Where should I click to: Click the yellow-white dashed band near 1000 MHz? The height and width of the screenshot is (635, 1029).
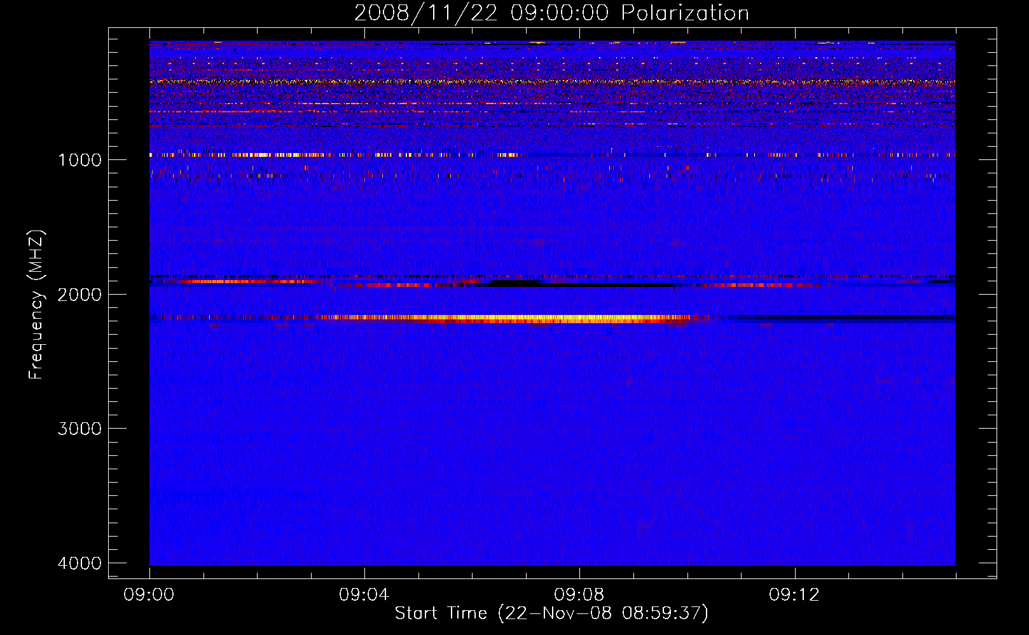[334, 155]
